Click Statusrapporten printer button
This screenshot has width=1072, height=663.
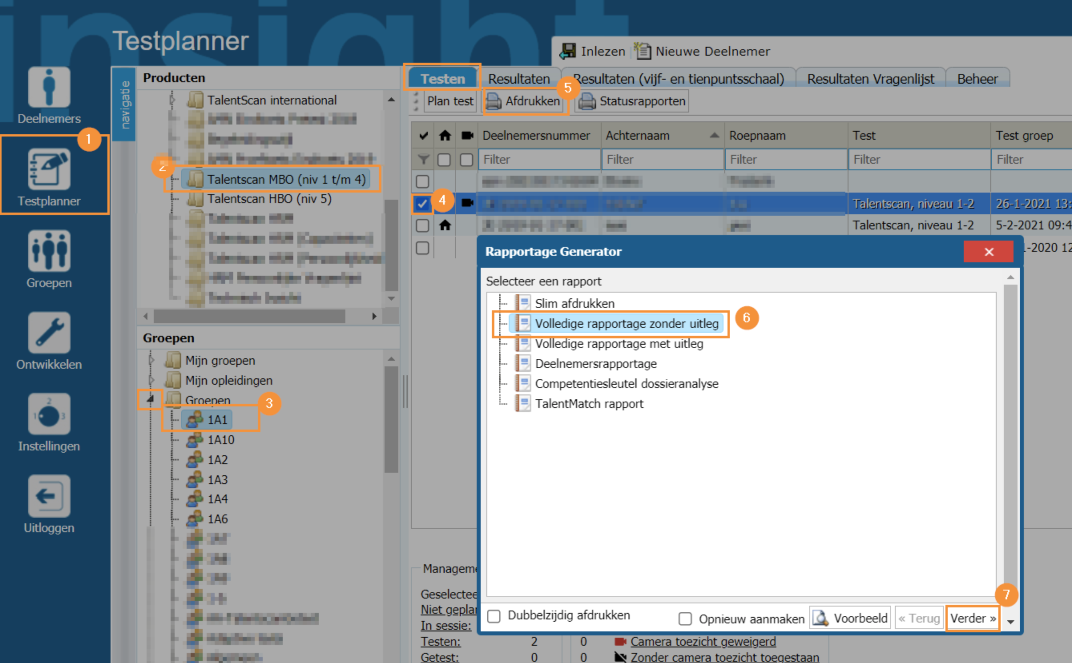pos(632,101)
